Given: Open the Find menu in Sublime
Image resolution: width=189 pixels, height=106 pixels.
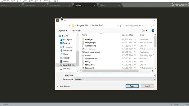Looking at the screenshot, I should pyautogui.click(x=13, y=1).
